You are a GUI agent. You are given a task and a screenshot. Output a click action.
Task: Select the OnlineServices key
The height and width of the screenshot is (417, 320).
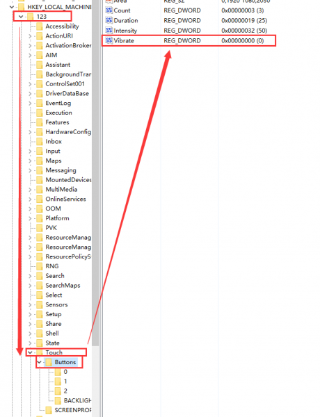click(65, 199)
